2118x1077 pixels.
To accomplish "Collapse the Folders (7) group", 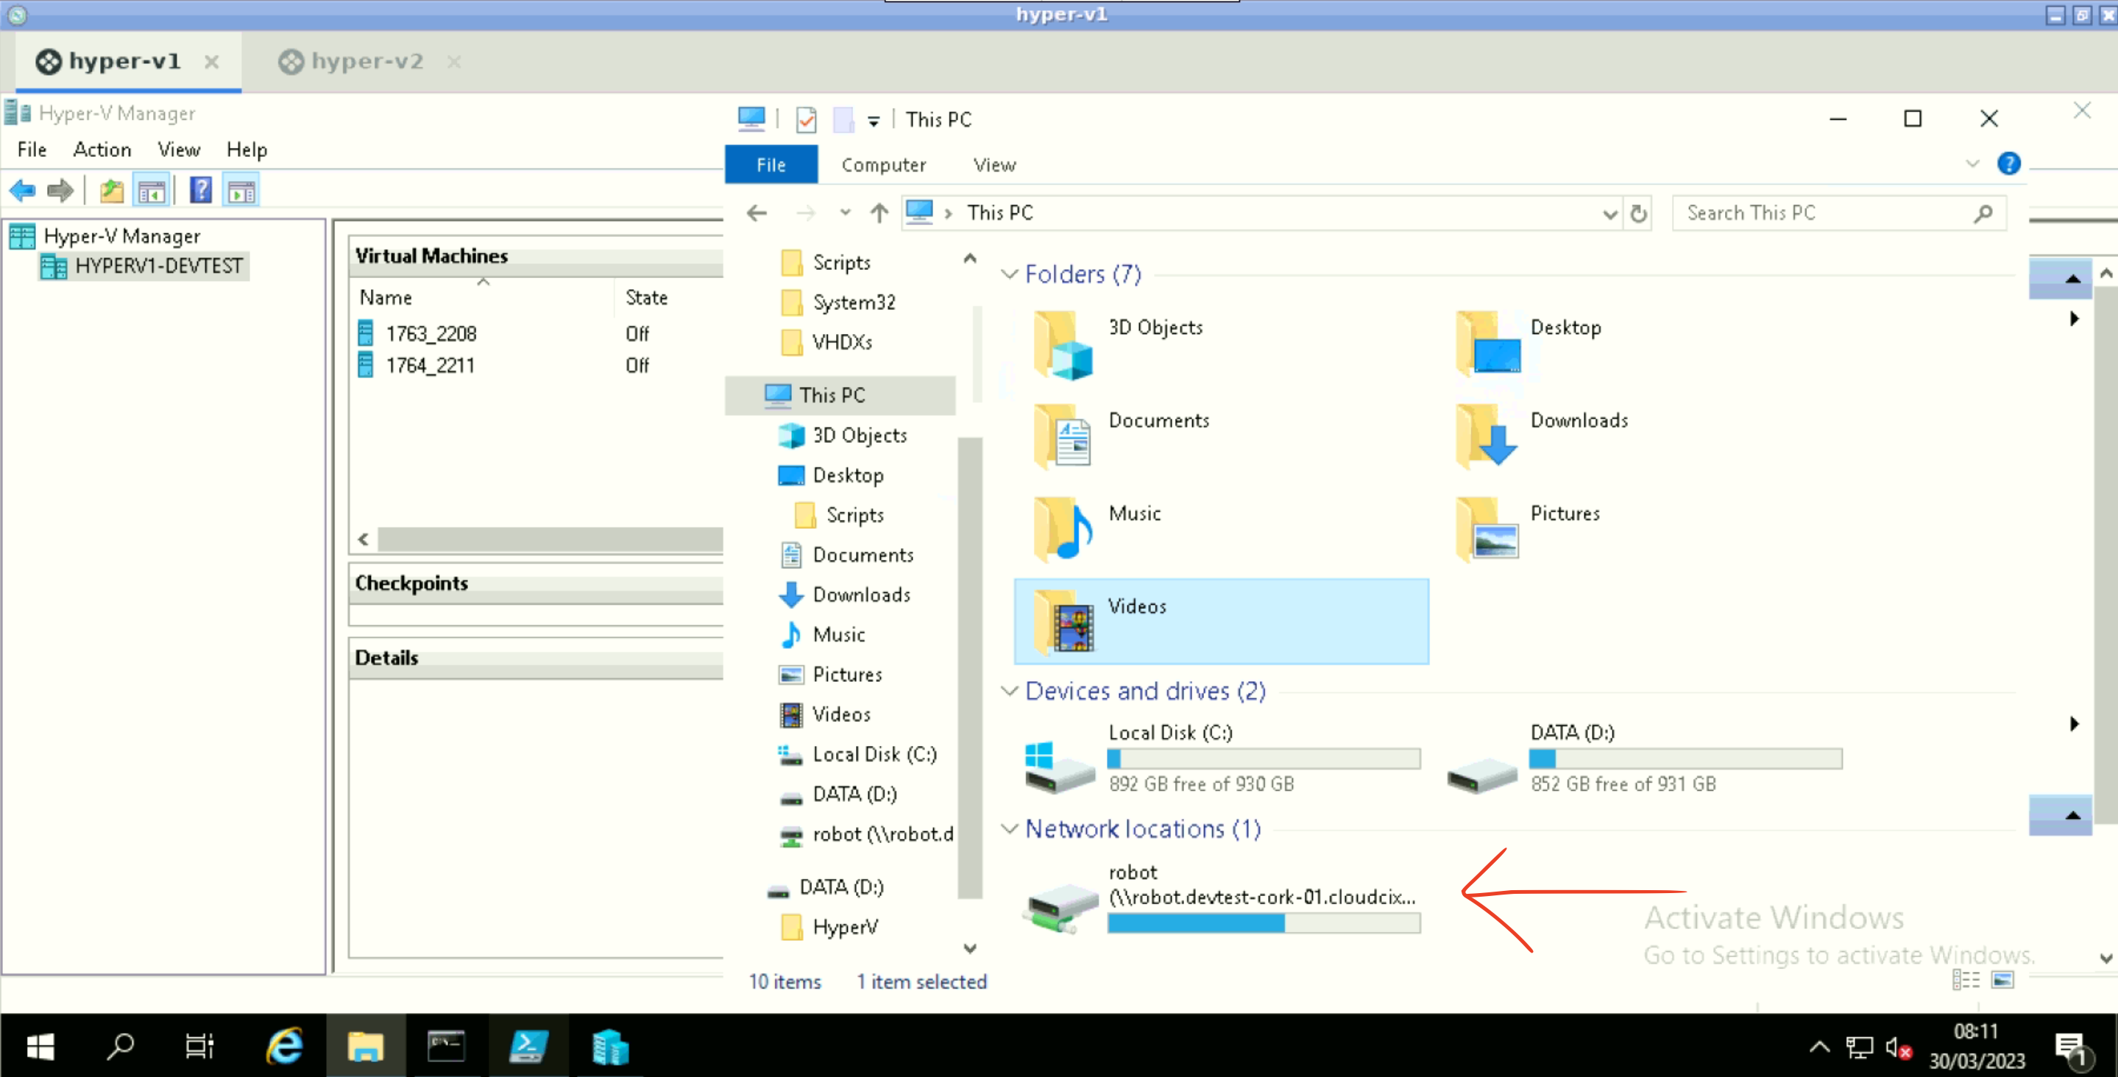I will pos(1009,274).
